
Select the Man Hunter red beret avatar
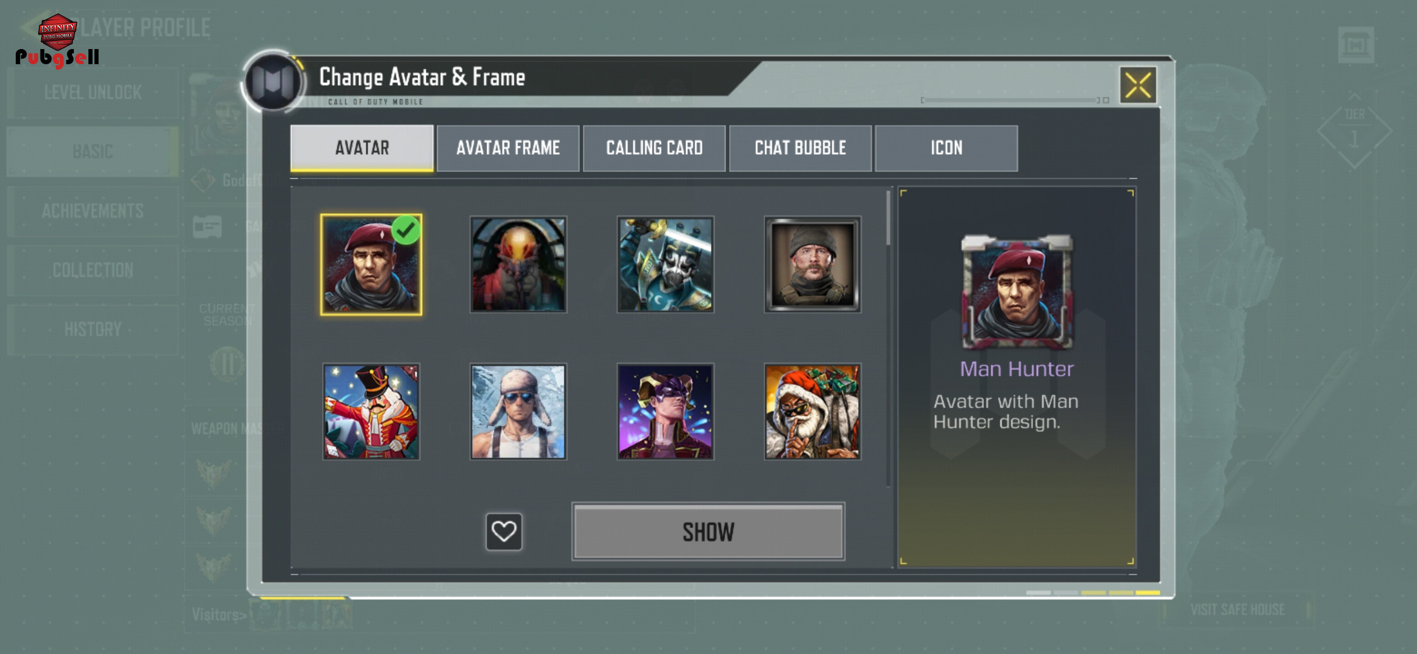371,265
